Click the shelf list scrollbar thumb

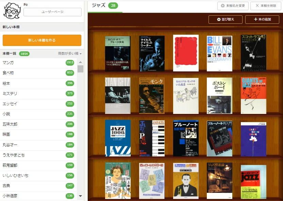(x=81, y=69)
